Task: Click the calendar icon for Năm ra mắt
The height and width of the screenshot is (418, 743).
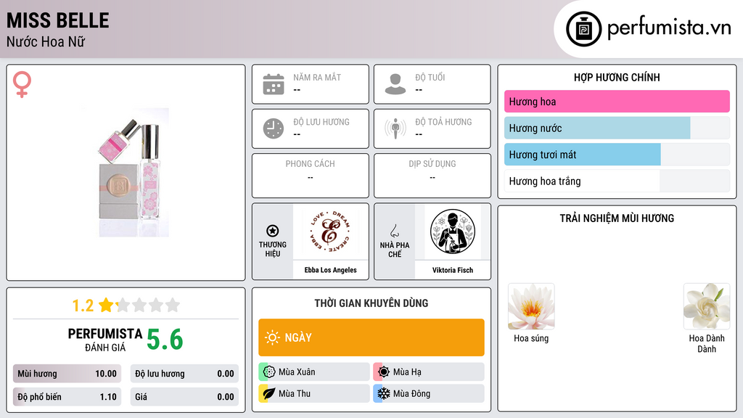Action: pyautogui.click(x=274, y=84)
